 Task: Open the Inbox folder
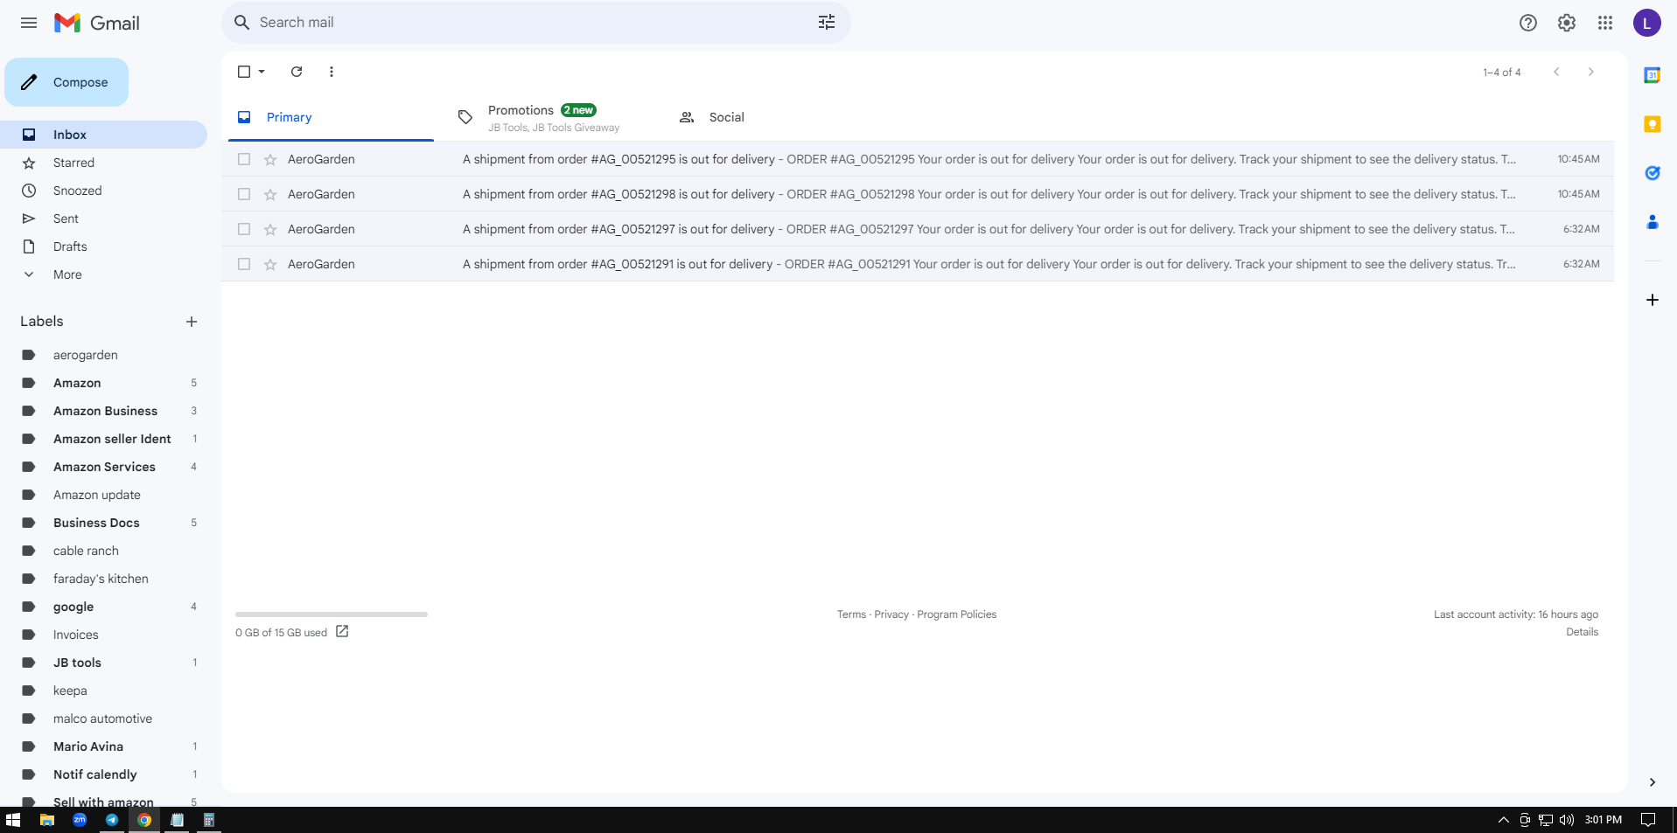point(103,135)
